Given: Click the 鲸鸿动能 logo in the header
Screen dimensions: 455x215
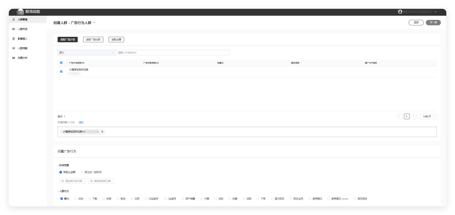Looking at the screenshot, I should pos(28,12).
